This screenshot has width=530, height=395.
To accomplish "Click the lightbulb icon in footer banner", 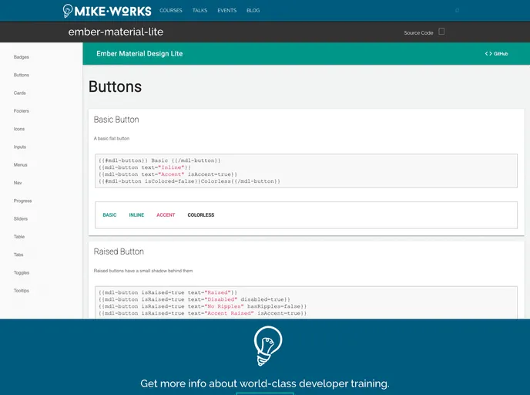I will tap(267, 346).
